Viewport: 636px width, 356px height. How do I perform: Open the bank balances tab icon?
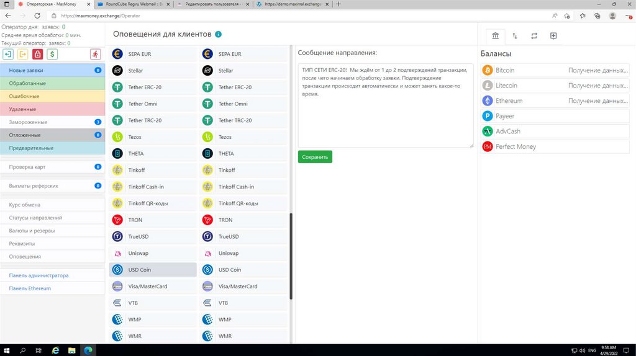(x=495, y=36)
